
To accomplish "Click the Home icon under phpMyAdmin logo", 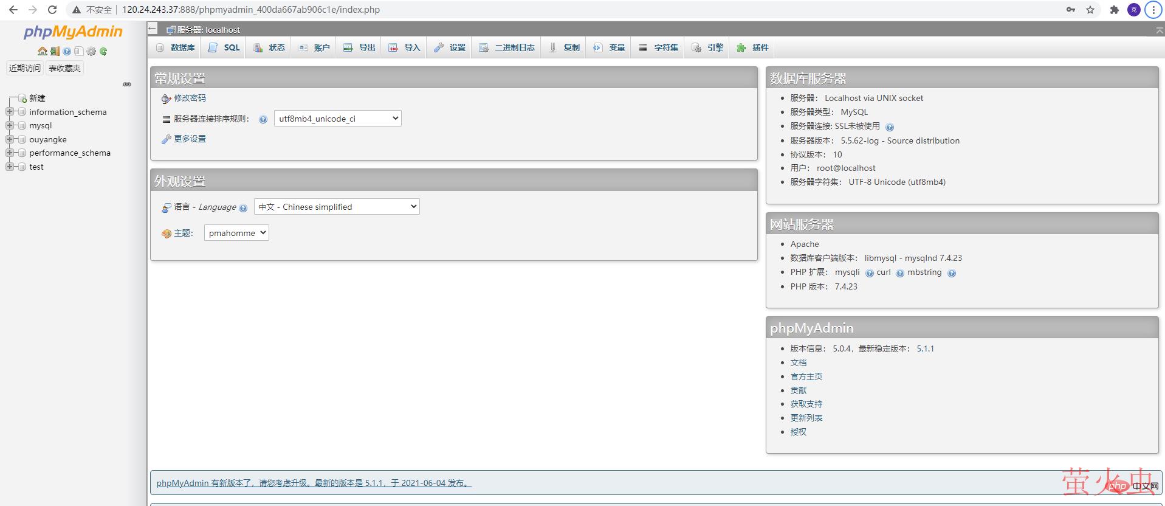I will (x=42, y=52).
